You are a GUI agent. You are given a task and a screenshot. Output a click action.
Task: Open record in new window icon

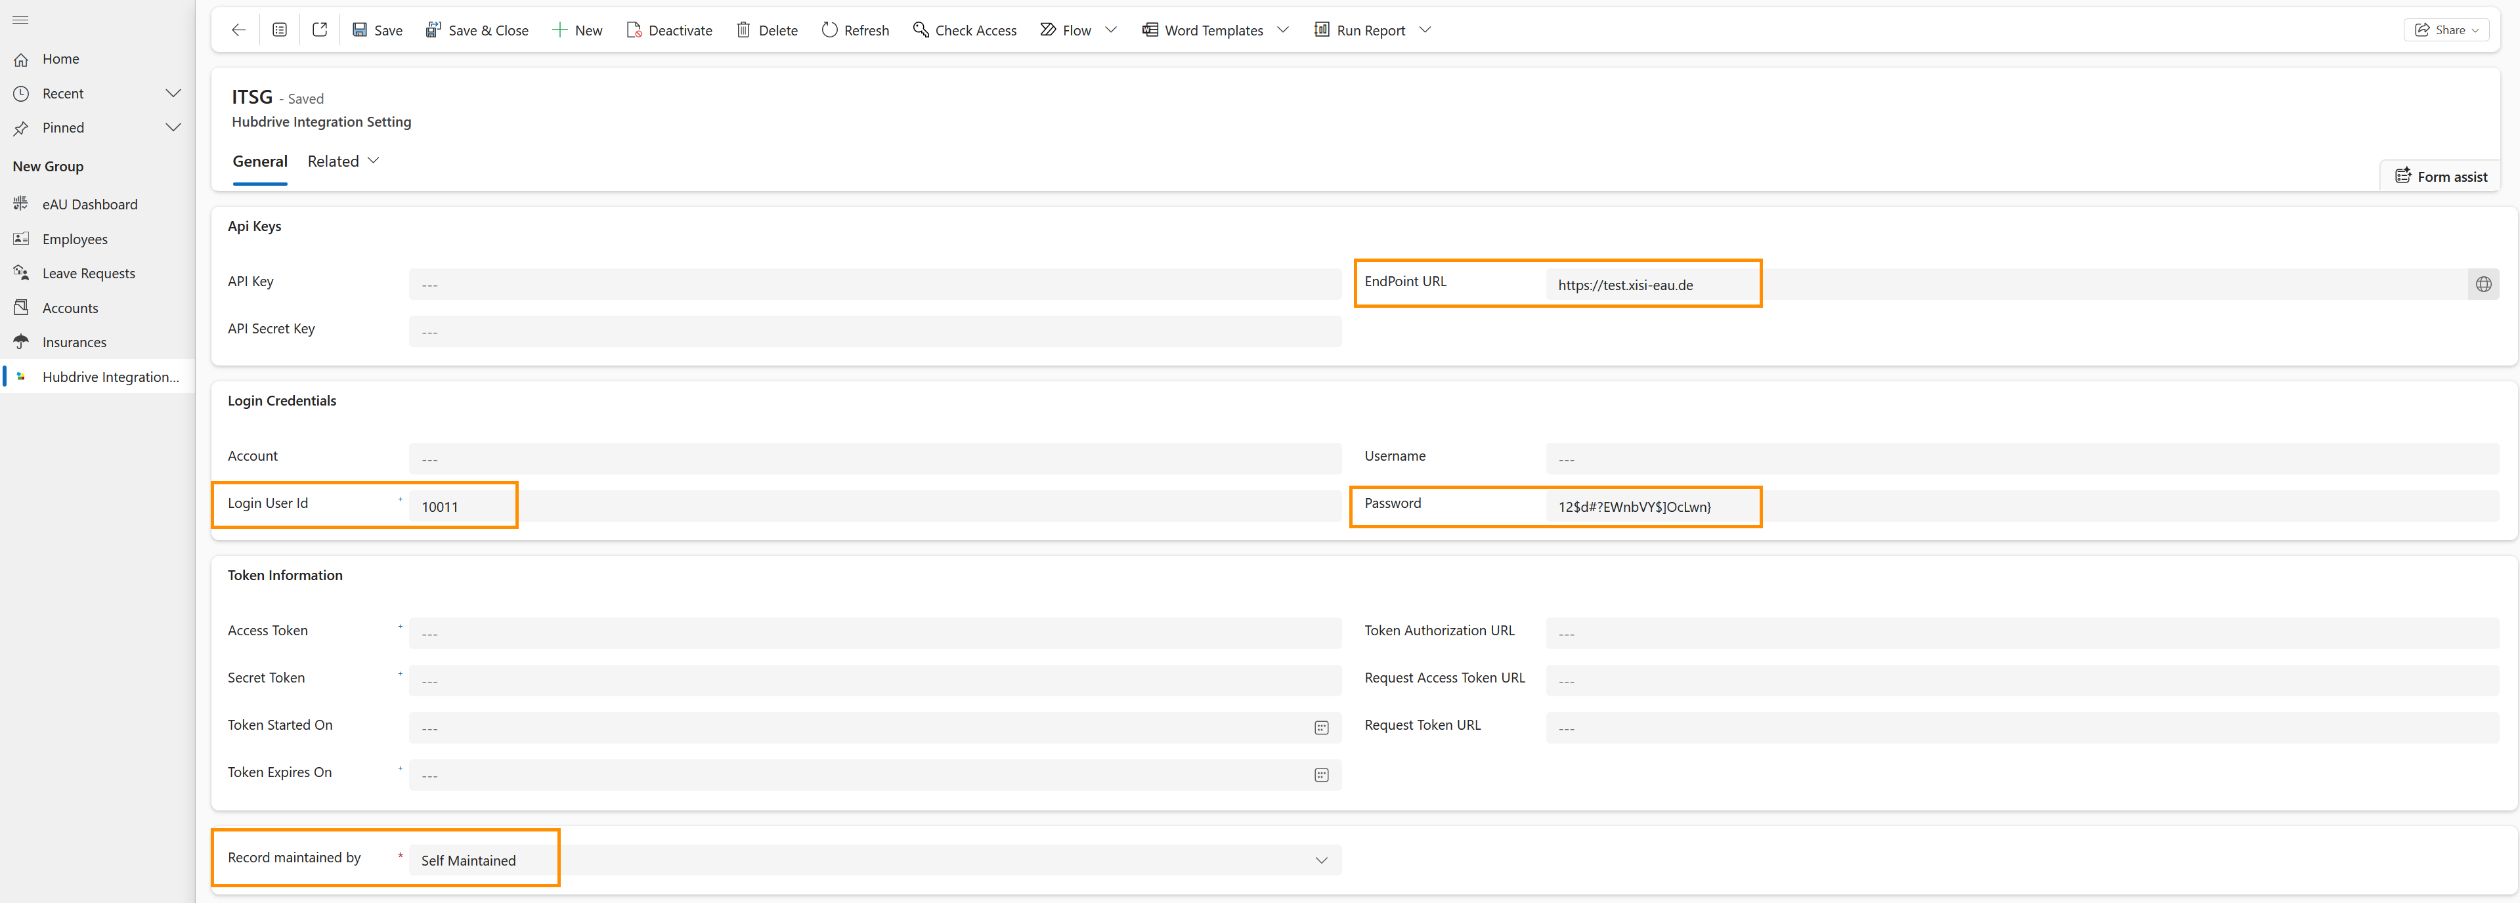320,30
